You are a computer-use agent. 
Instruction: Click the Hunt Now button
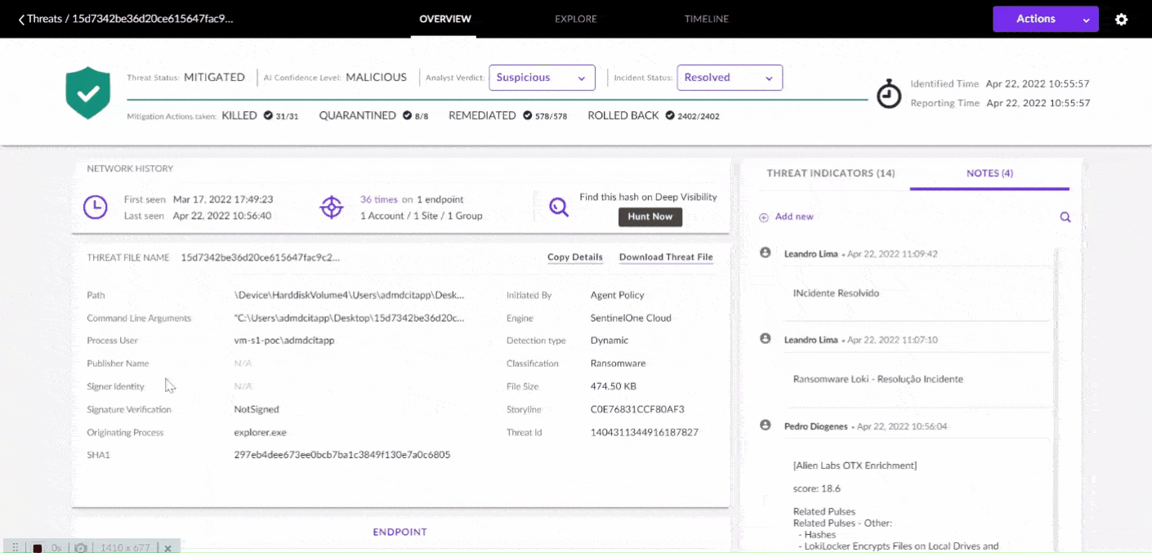(650, 216)
